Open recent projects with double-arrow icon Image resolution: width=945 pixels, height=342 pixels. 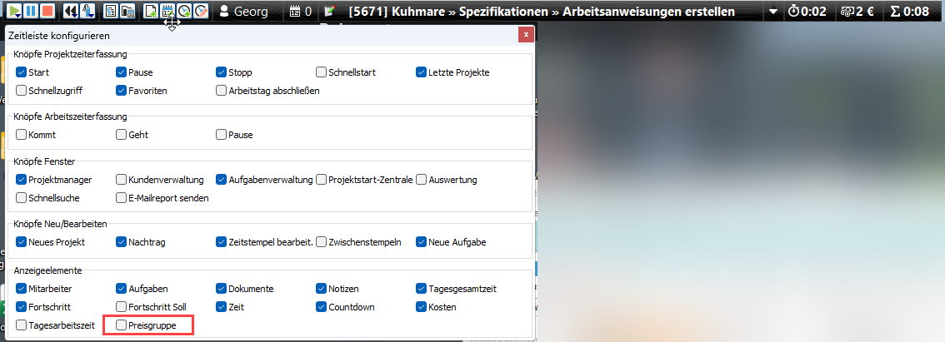[71, 12]
